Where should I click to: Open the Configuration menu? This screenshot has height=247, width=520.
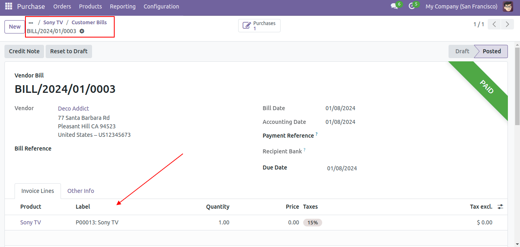[x=161, y=6]
